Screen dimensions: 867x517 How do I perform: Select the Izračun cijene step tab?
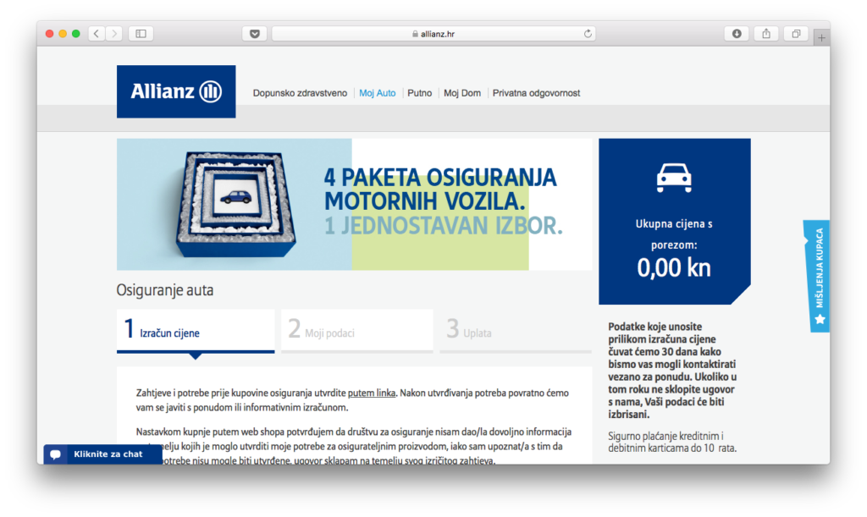click(196, 331)
